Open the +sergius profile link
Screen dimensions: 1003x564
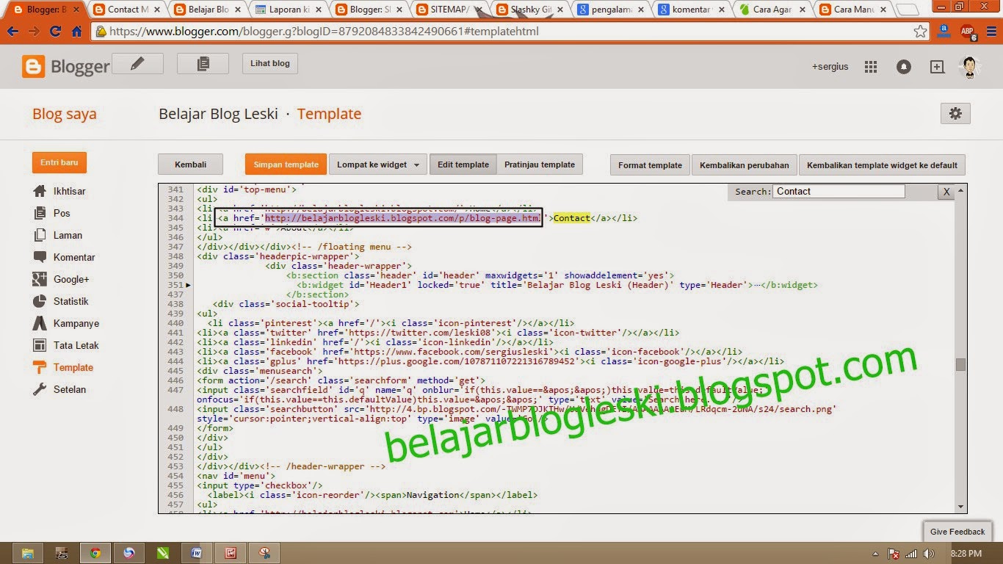[830, 67]
